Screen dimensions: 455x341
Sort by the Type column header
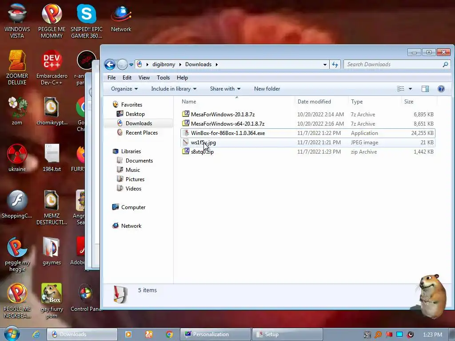(375, 102)
